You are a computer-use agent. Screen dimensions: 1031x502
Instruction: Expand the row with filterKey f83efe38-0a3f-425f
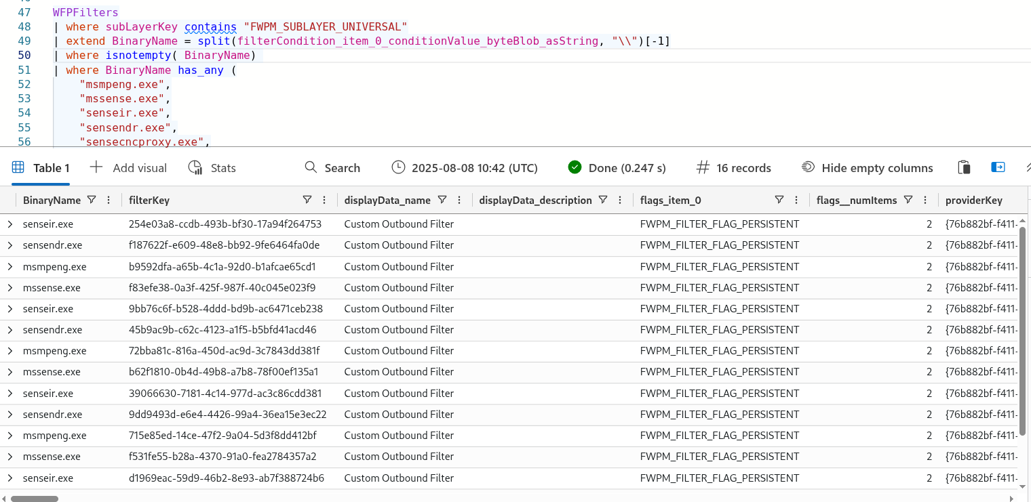tap(10, 287)
